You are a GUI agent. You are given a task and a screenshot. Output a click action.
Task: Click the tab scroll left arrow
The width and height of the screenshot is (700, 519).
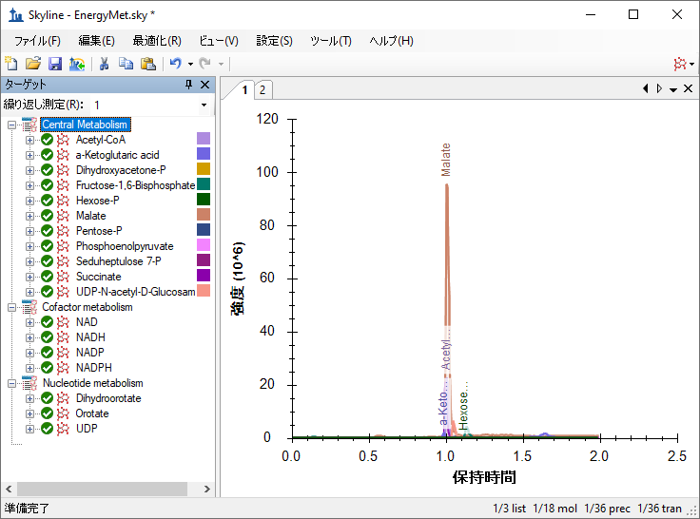[x=646, y=88]
